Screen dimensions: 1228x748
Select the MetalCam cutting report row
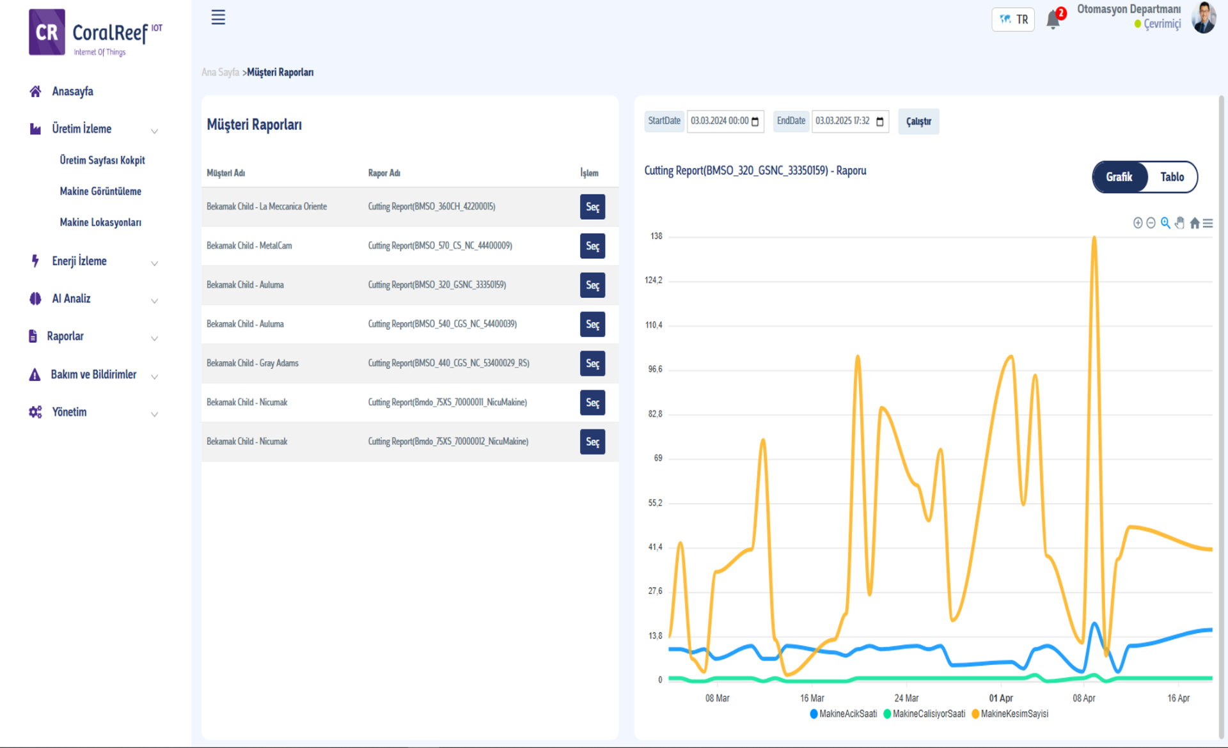(592, 246)
